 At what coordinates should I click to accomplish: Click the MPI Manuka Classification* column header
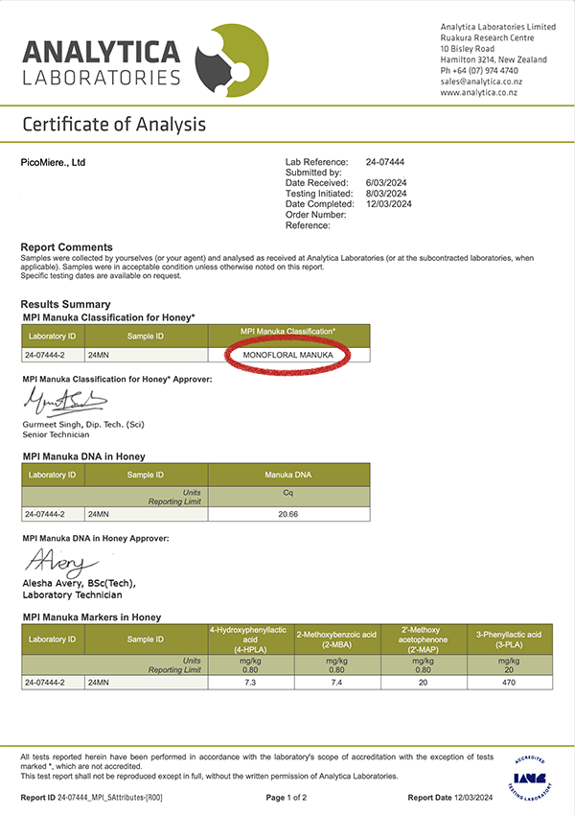click(x=288, y=337)
